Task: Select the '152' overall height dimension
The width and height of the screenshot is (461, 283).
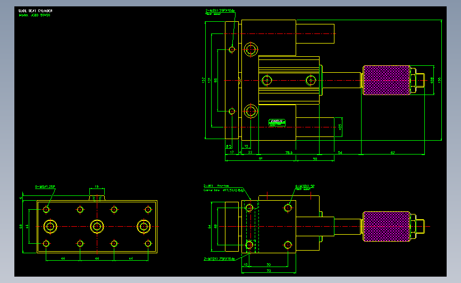Action: point(203,80)
